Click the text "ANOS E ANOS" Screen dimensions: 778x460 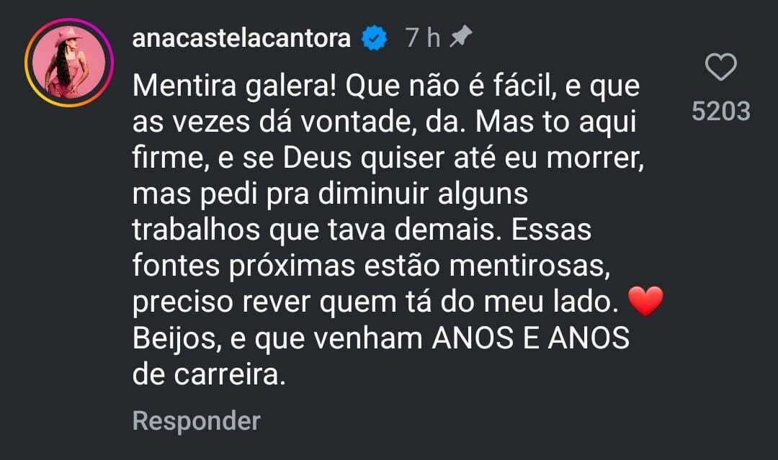click(x=531, y=338)
